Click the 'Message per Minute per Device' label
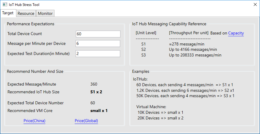 coord(37,44)
